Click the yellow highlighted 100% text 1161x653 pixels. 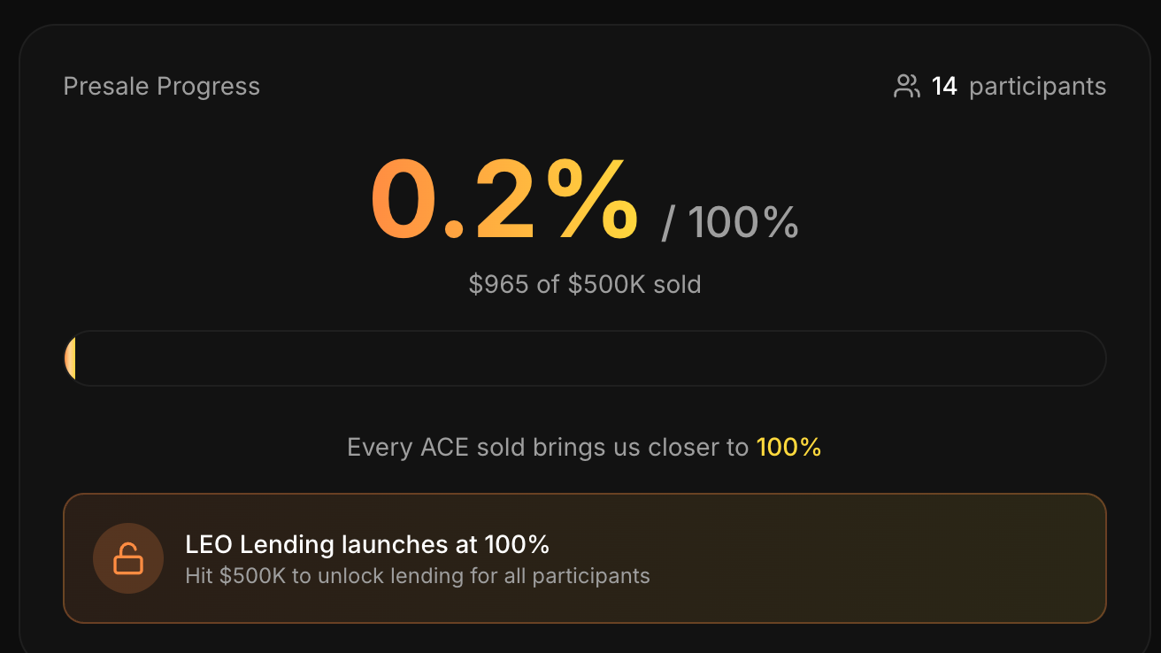point(788,448)
